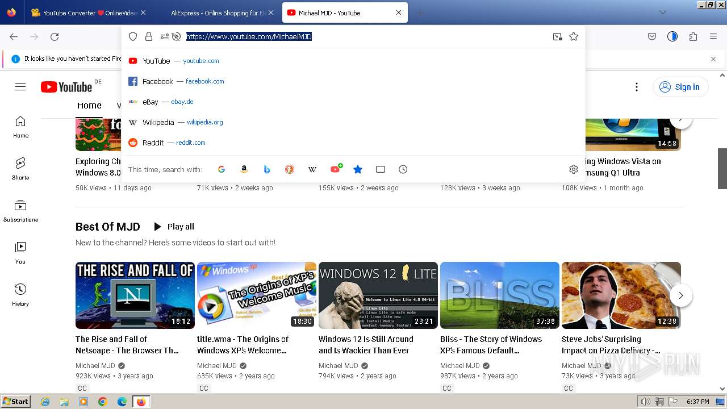Go to YouTube Home in sidebar
Image resolution: width=727 pixels, height=409 pixels.
coord(20,127)
